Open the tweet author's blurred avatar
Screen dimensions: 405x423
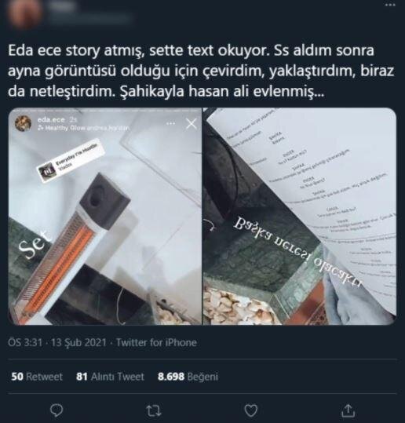[24, 12]
